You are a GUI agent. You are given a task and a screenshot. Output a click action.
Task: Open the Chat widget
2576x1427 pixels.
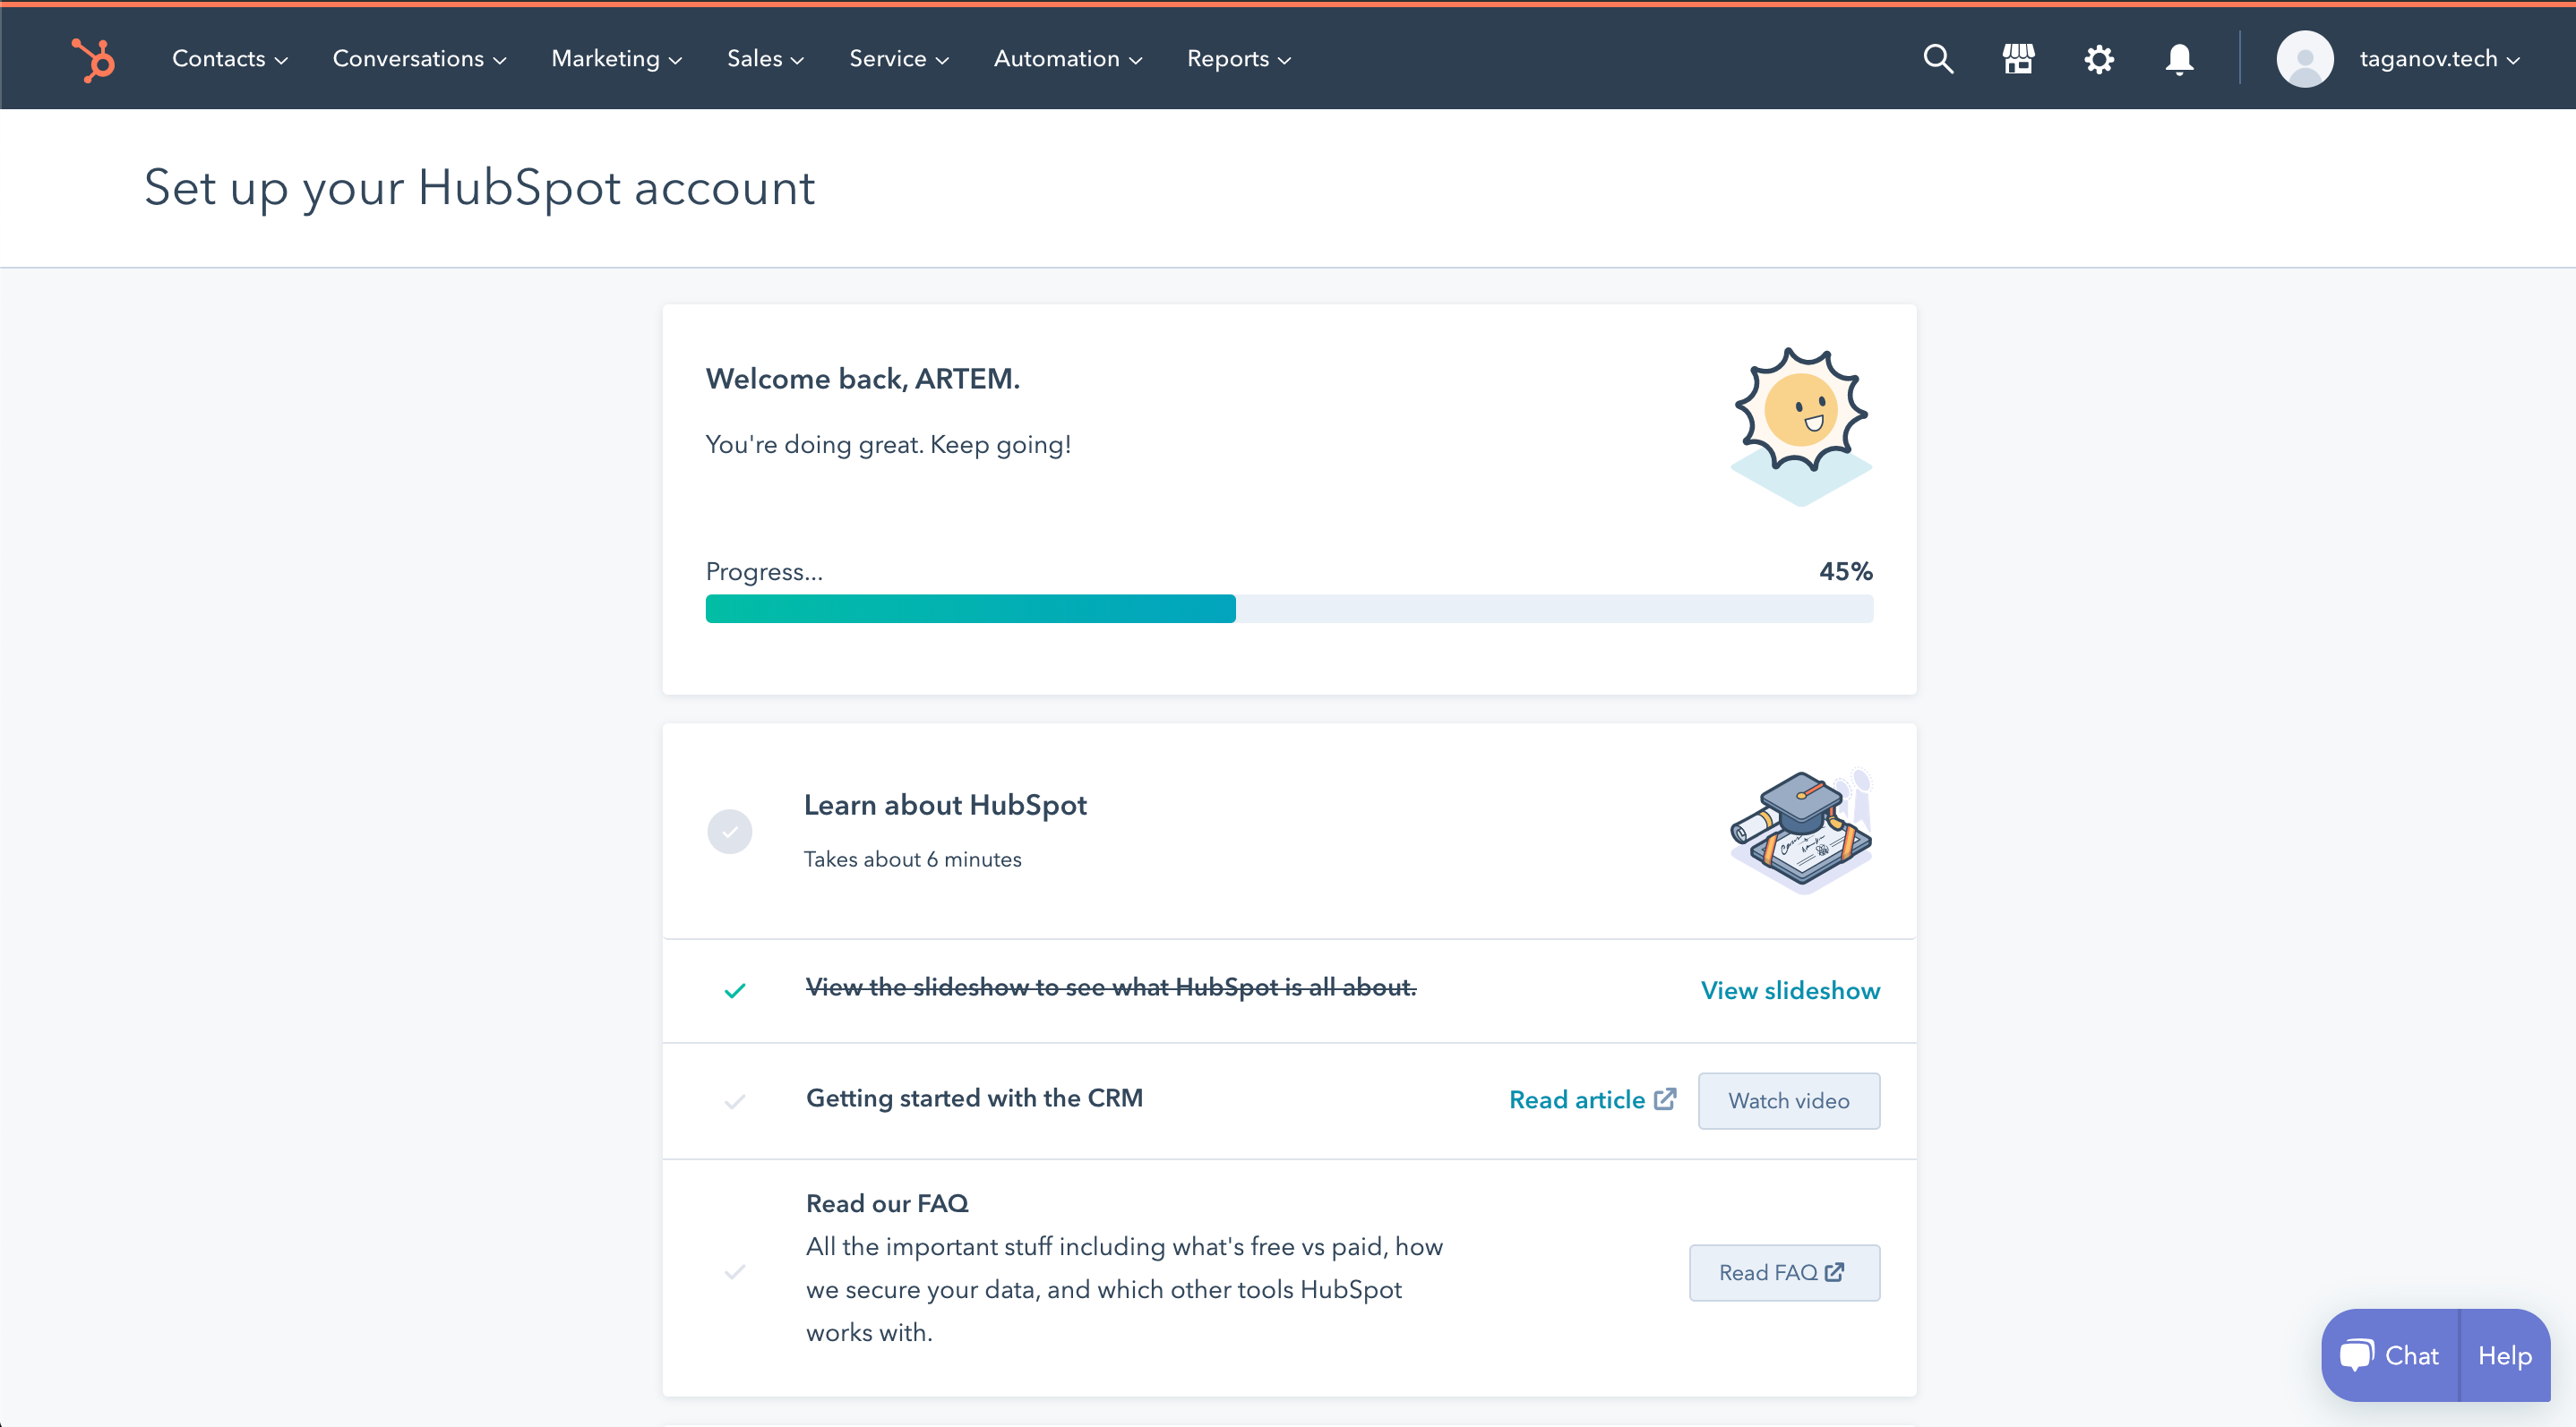[x=2390, y=1355]
